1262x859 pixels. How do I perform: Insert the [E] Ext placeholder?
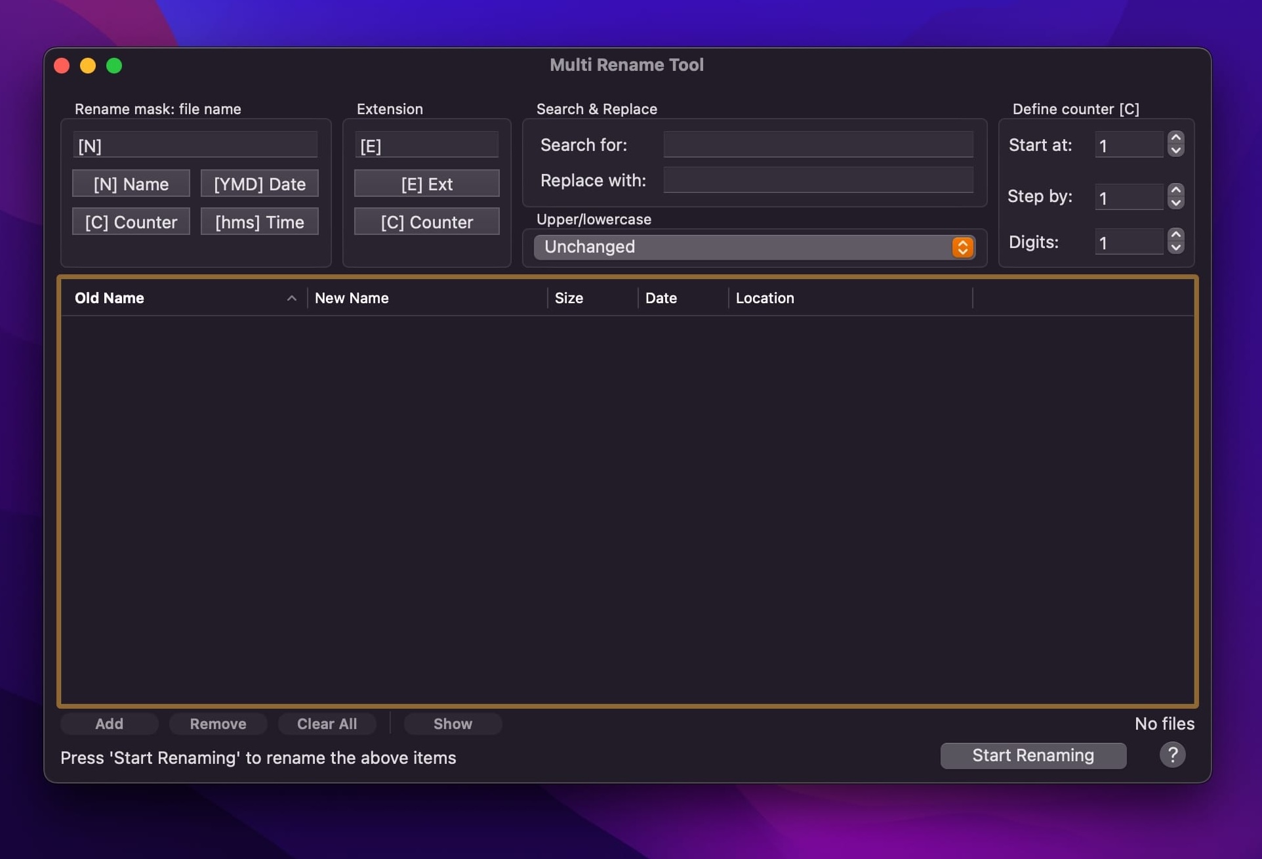[x=427, y=184]
